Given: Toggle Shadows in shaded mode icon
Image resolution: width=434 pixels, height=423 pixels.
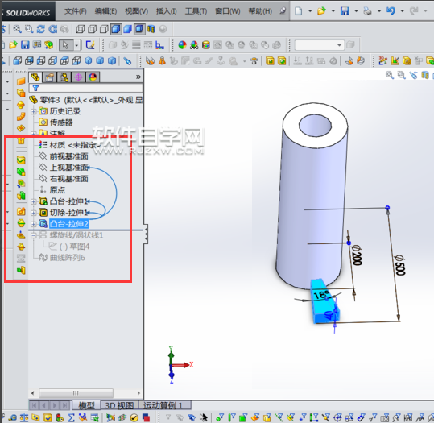Looking at the screenshot, I should [139, 29].
